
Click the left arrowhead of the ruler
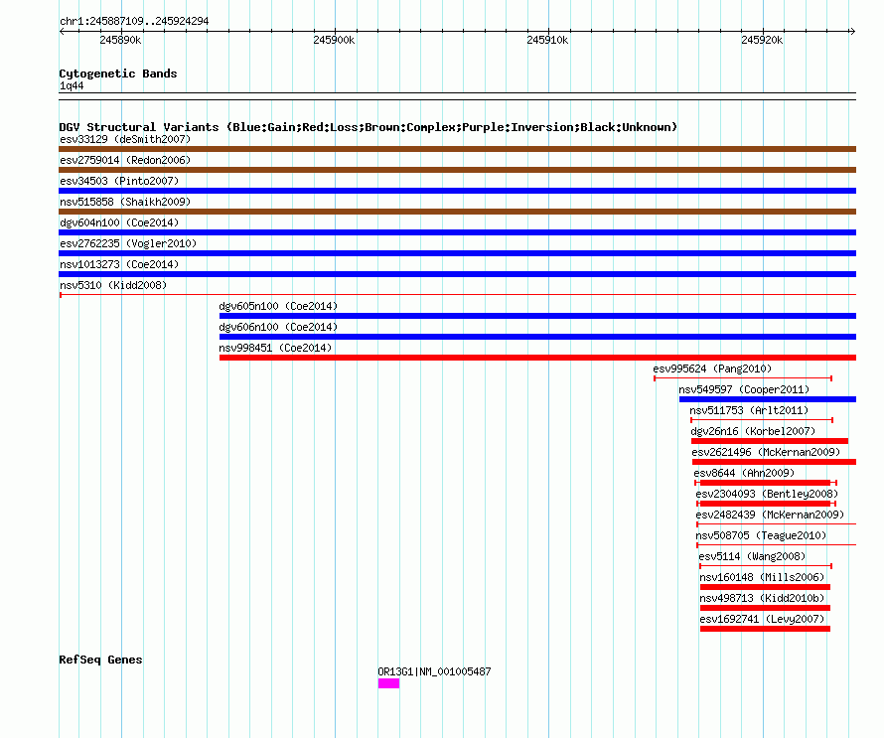(63, 31)
